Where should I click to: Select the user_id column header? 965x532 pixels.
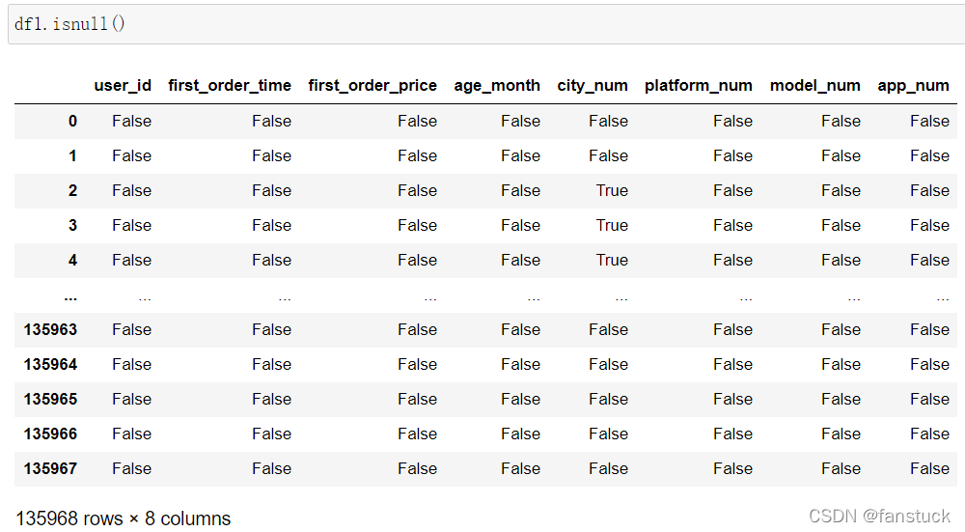click(x=123, y=86)
